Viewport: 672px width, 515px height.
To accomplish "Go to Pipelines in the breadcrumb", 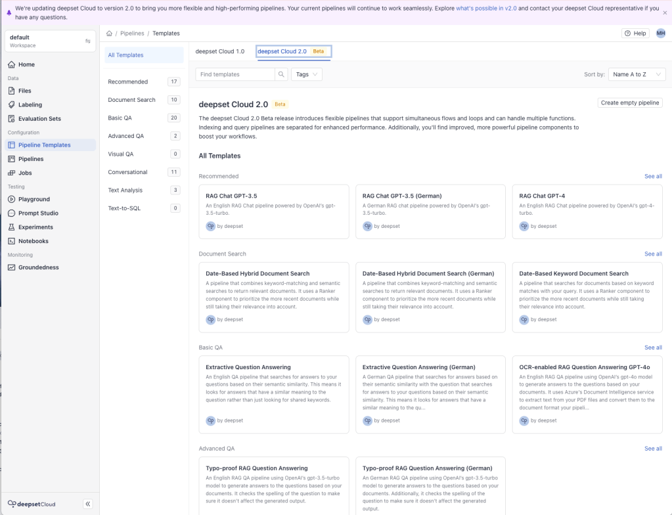I will pos(132,34).
